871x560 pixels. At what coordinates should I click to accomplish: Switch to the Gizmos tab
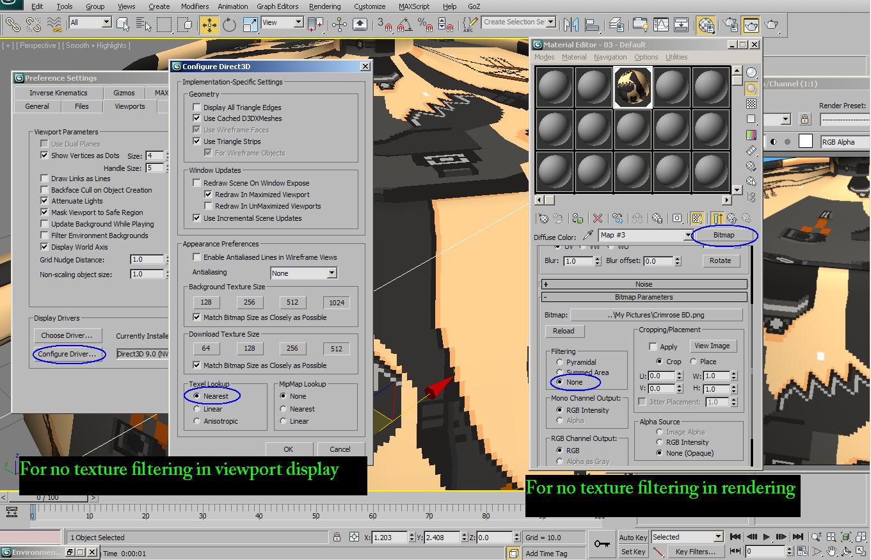coord(124,93)
